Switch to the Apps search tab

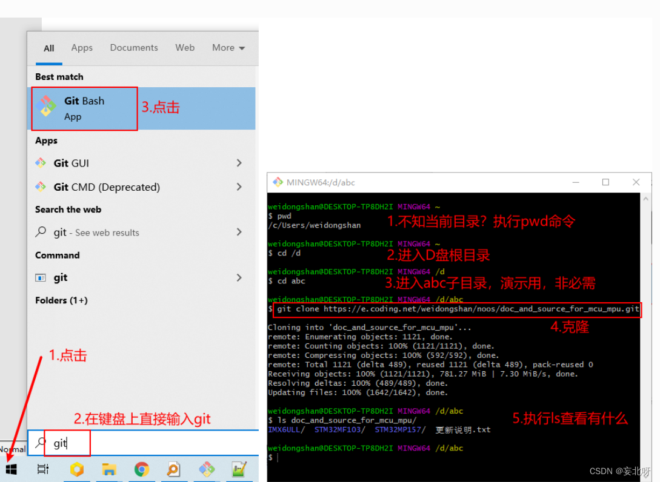[82, 47]
